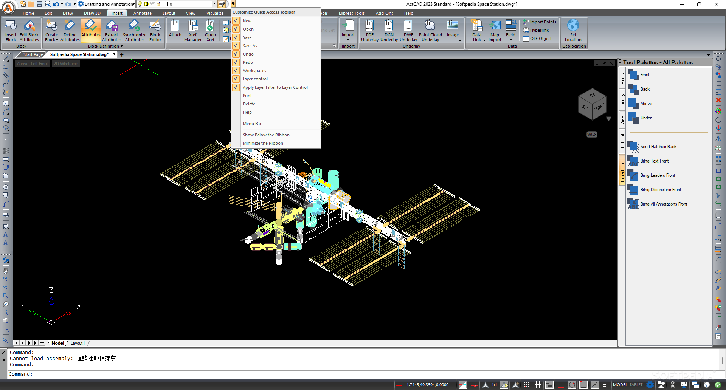
Task: Click Set Location geolocation icon
Action: 573,30
